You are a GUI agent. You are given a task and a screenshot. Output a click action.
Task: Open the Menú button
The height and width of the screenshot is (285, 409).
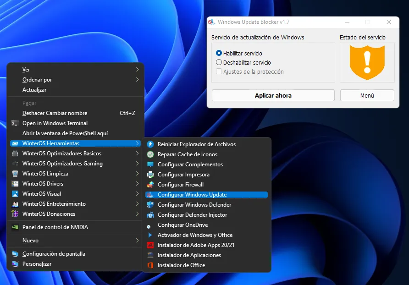click(x=367, y=95)
